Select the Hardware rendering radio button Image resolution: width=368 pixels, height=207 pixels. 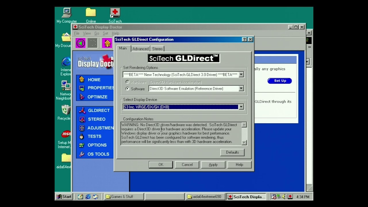127,82
